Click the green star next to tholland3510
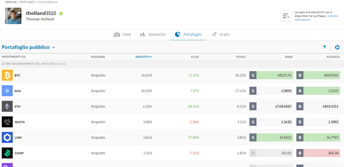 click(x=61, y=13)
